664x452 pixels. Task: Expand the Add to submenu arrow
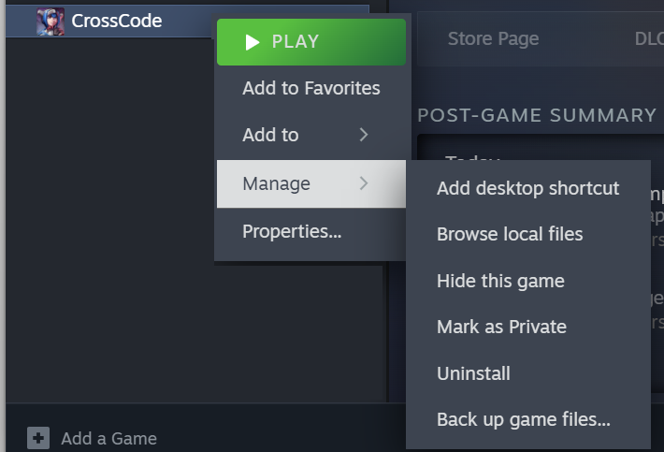(364, 135)
